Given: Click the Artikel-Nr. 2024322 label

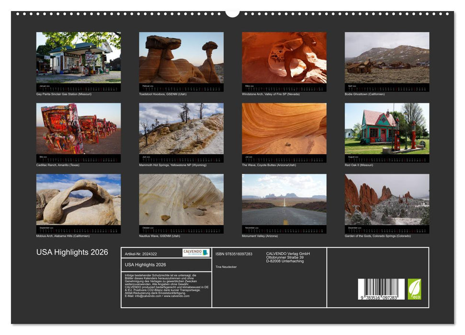Looking at the screenshot, I should [141, 254].
